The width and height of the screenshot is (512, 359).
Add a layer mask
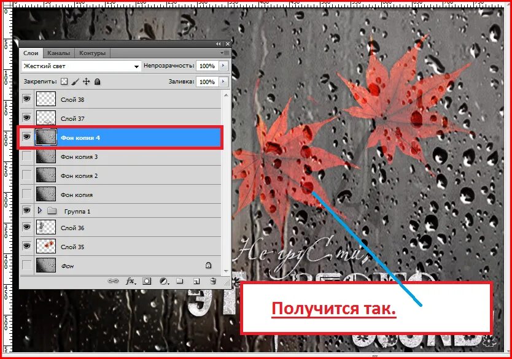click(147, 281)
